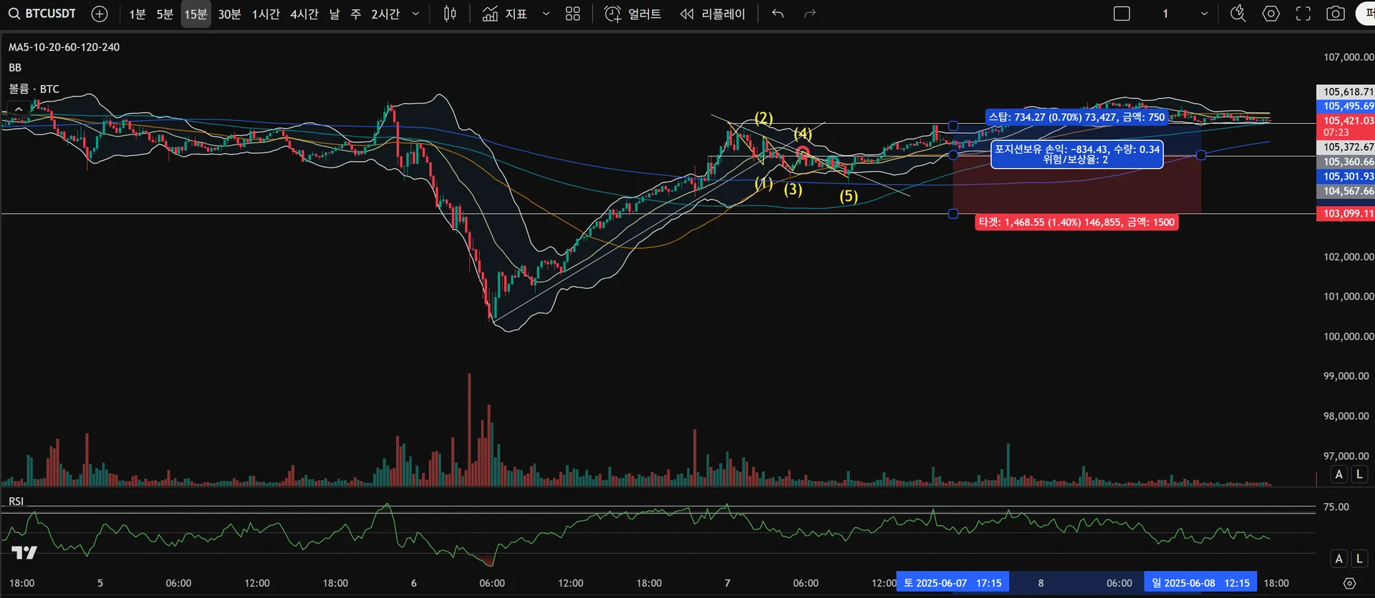Image resolution: width=1375 pixels, height=598 pixels.
Task: Toggle auto scale on RSI pane
Action: [x=1339, y=559]
